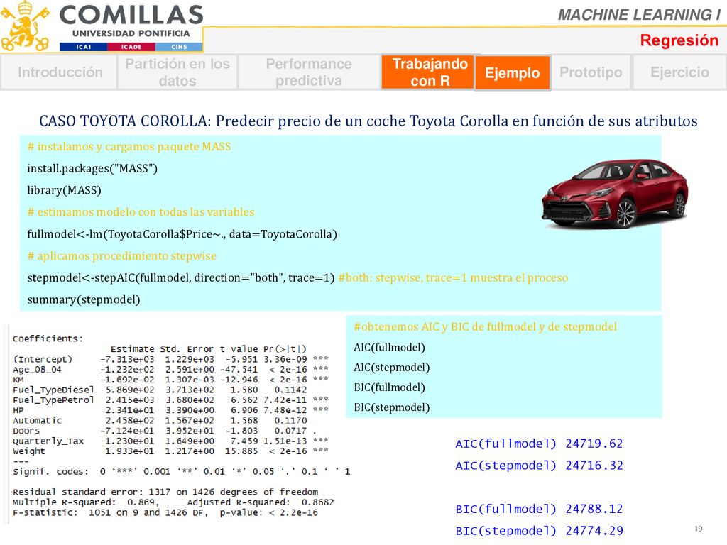Click comment '#obtenemos AIC y BIC'
Image resolution: width=727 pixels, height=545 pixels.
tap(486, 326)
